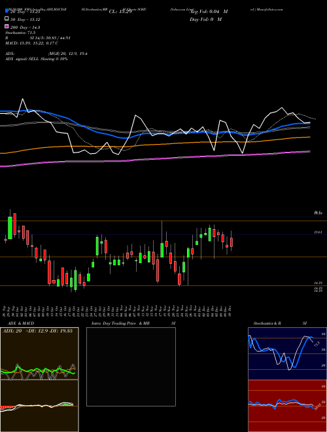The height and width of the screenshot is (432, 327).
Task: Click the 15.61 price axis label
Action: coord(318,232)
